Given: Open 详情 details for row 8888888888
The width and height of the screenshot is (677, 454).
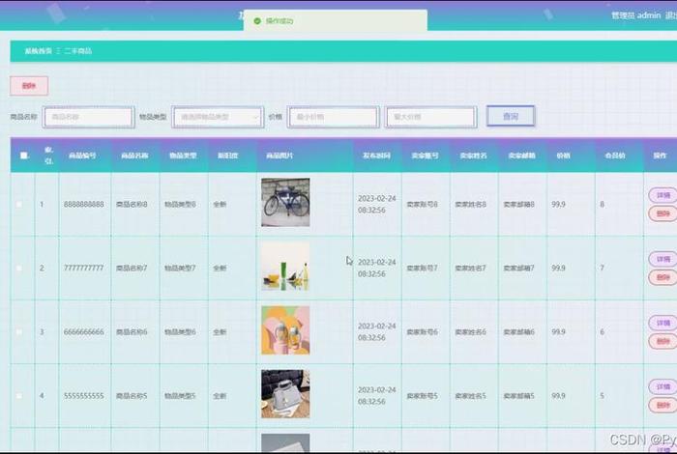Looking at the screenshot, I should [x=663, y=195].
